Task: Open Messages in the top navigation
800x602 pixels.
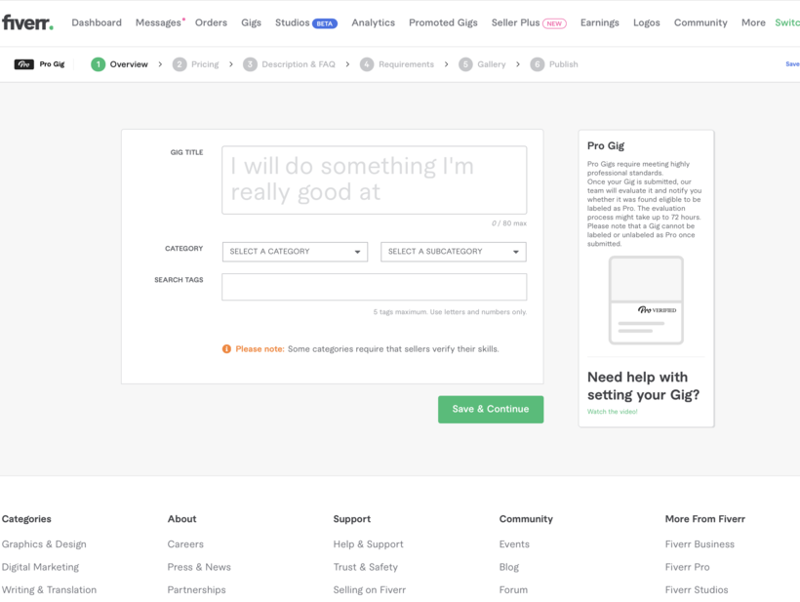Action: click(x=158, y=23)
